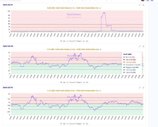Toggle +2σ series in PE chart legend
The image size is (158, 127).
[x=64, y=41]
